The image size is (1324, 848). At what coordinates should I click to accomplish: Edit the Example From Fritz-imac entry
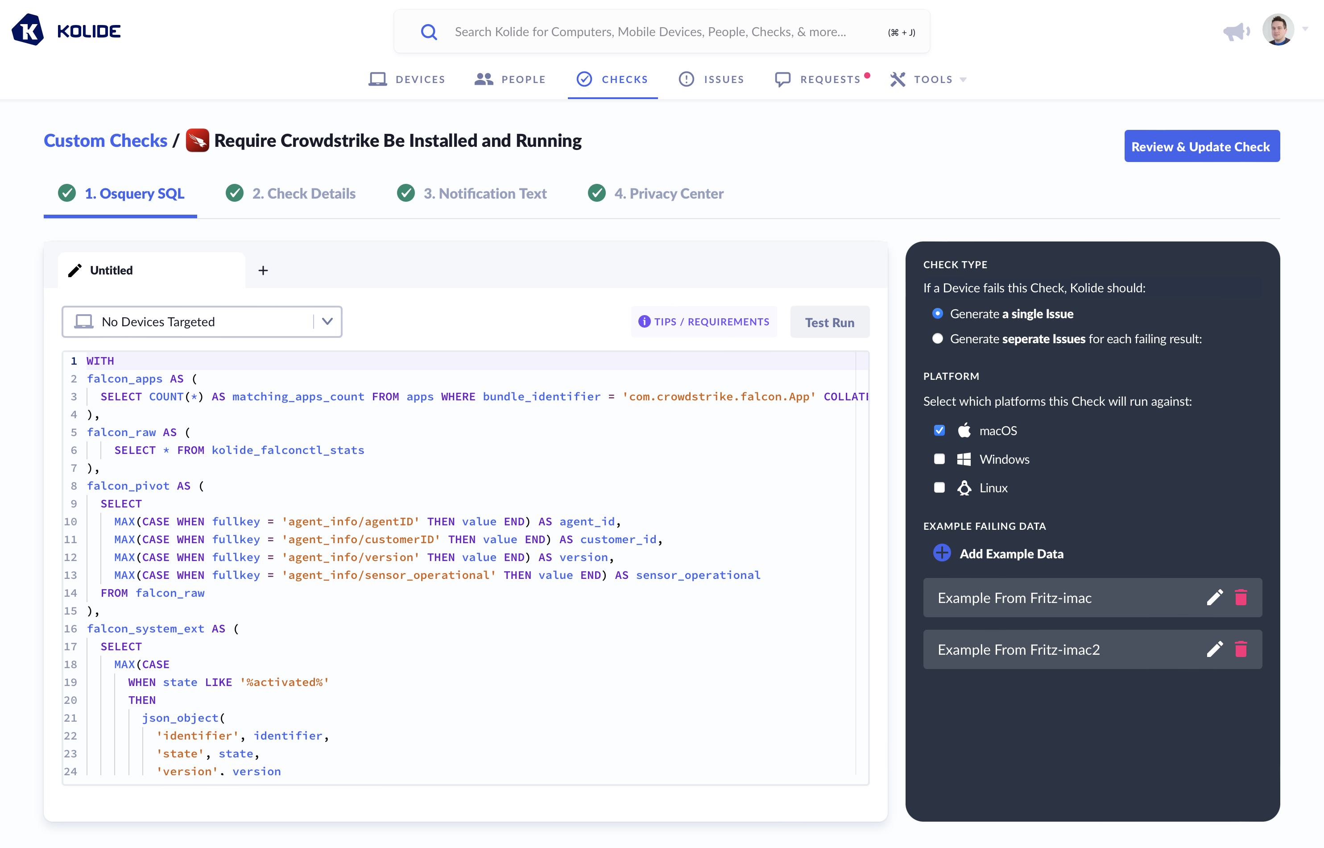point(1215,598)
